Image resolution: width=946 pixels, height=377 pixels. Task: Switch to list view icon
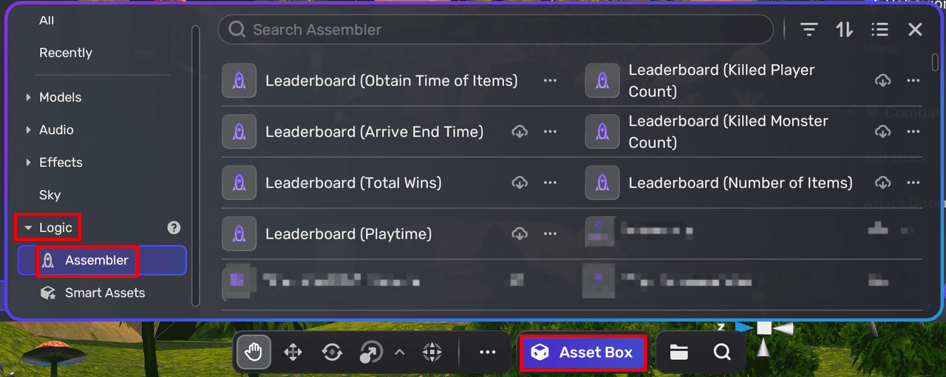point(879,30)
